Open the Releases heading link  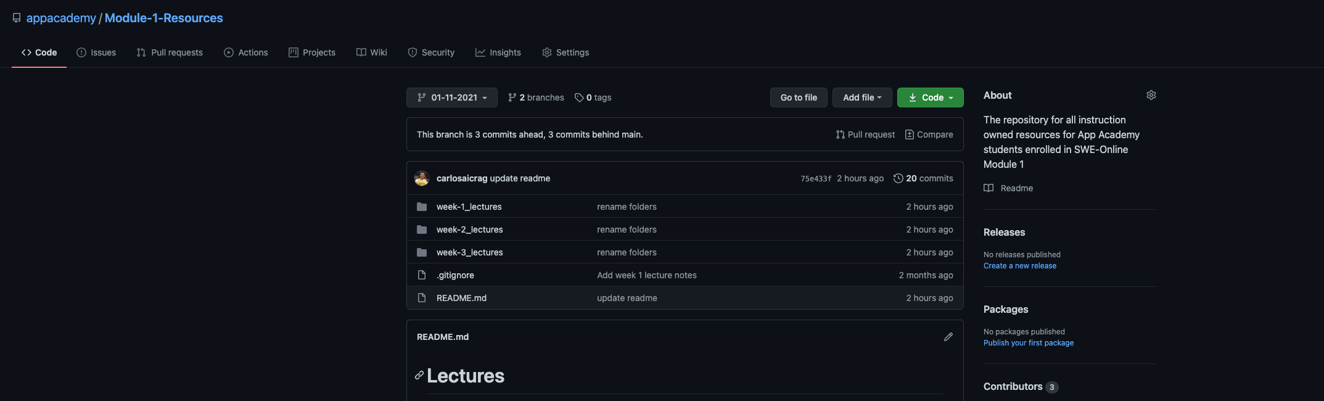click(1004, 233)
